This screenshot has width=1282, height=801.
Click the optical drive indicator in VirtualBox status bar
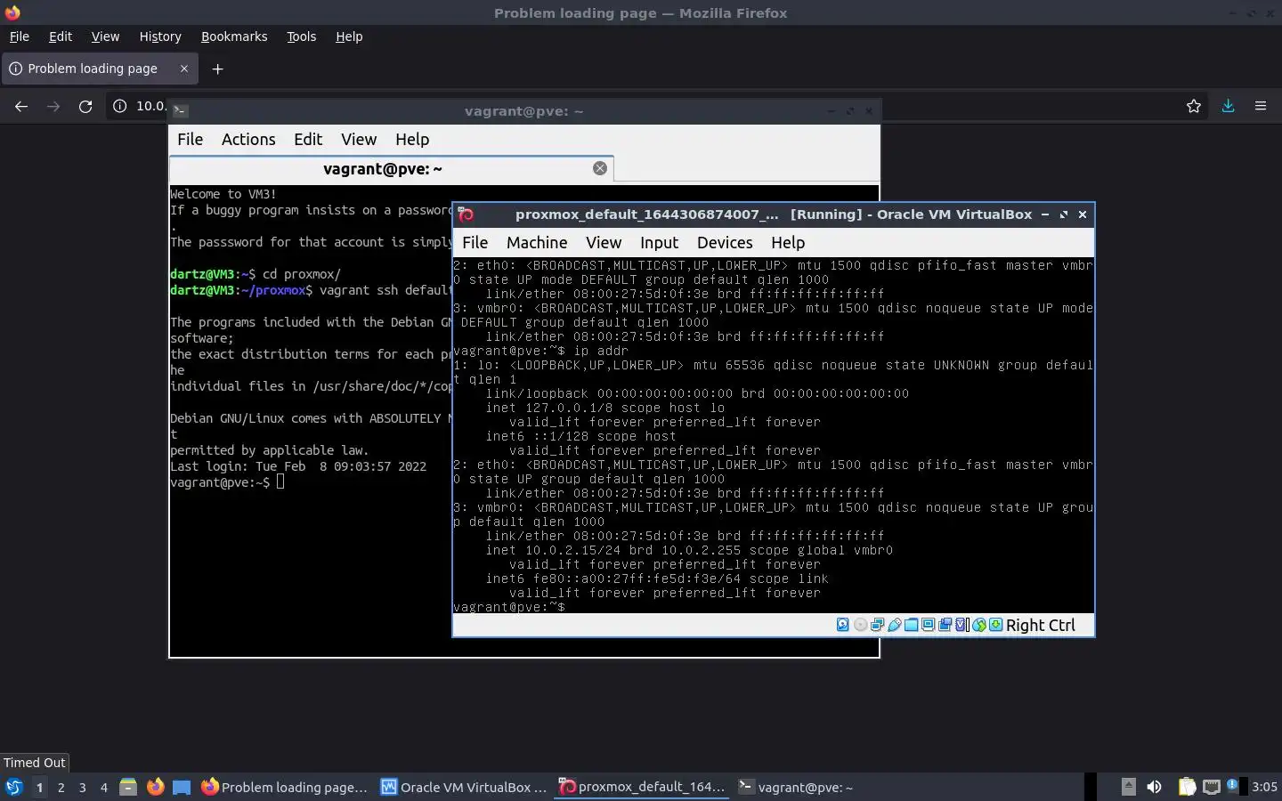[x=860, y=625]
